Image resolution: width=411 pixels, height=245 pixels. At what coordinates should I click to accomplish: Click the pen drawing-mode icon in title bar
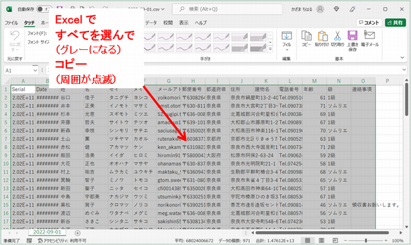[353, 9]
